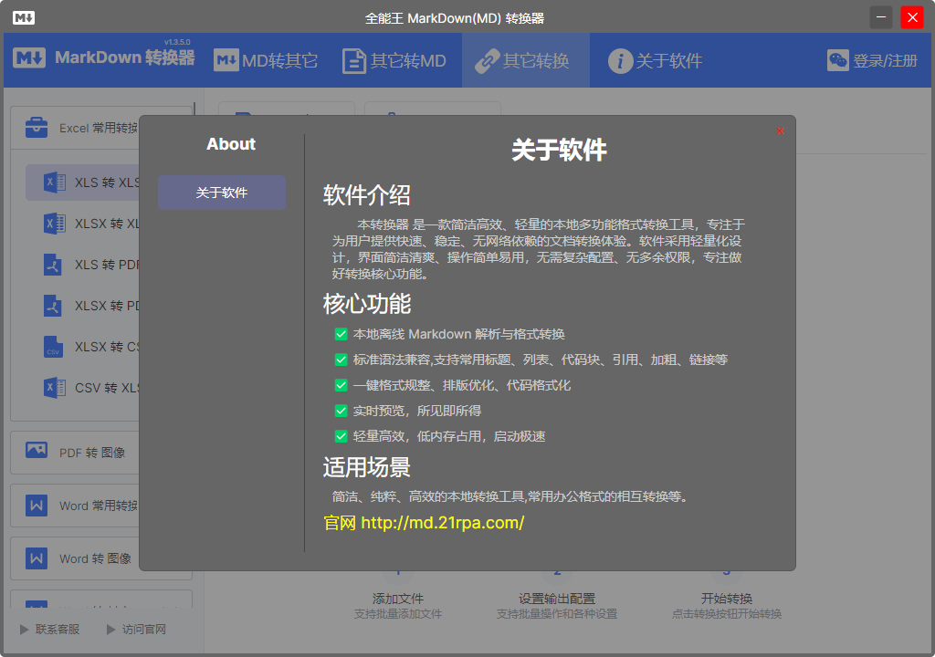Switch to the 其它转换 tab

click(x=525, y=60)
